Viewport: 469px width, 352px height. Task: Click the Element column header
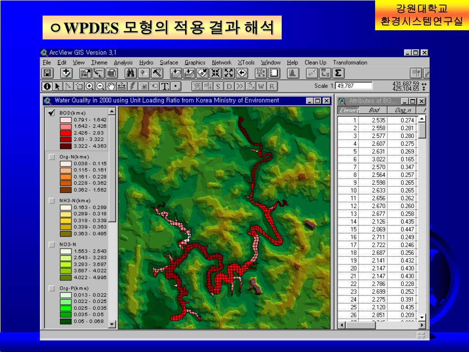click(348, 110)
